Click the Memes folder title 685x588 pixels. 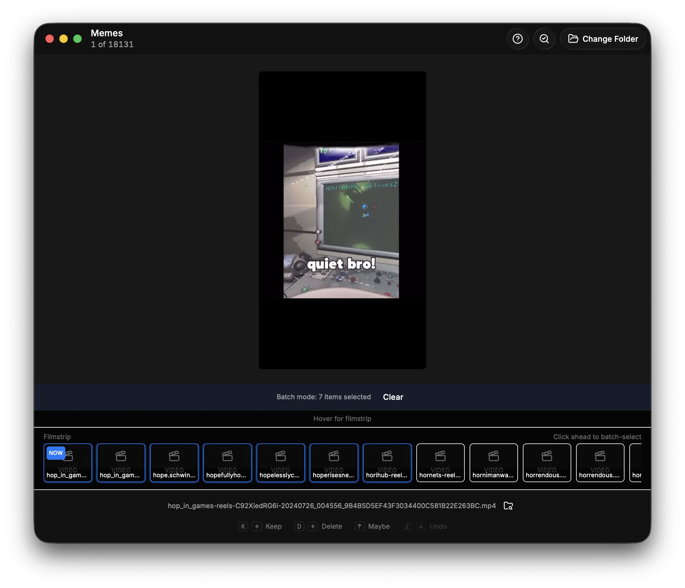(x=107, y=33)
